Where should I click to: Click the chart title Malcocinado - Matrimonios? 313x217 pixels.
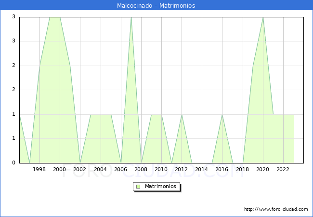point(156,6)
